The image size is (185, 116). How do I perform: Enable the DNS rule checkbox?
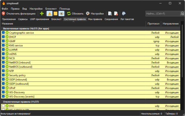coord(3,106)
